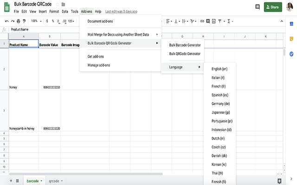Viewport: 297px width, 185px height.
Task: Click the Insert link icon
Action: tap(202, 21)
